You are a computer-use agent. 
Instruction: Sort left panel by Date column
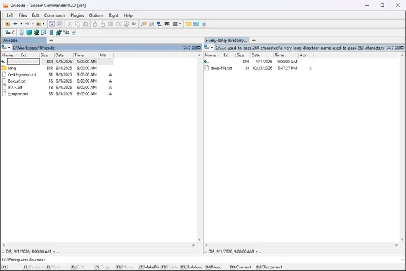tap(63, 55)
